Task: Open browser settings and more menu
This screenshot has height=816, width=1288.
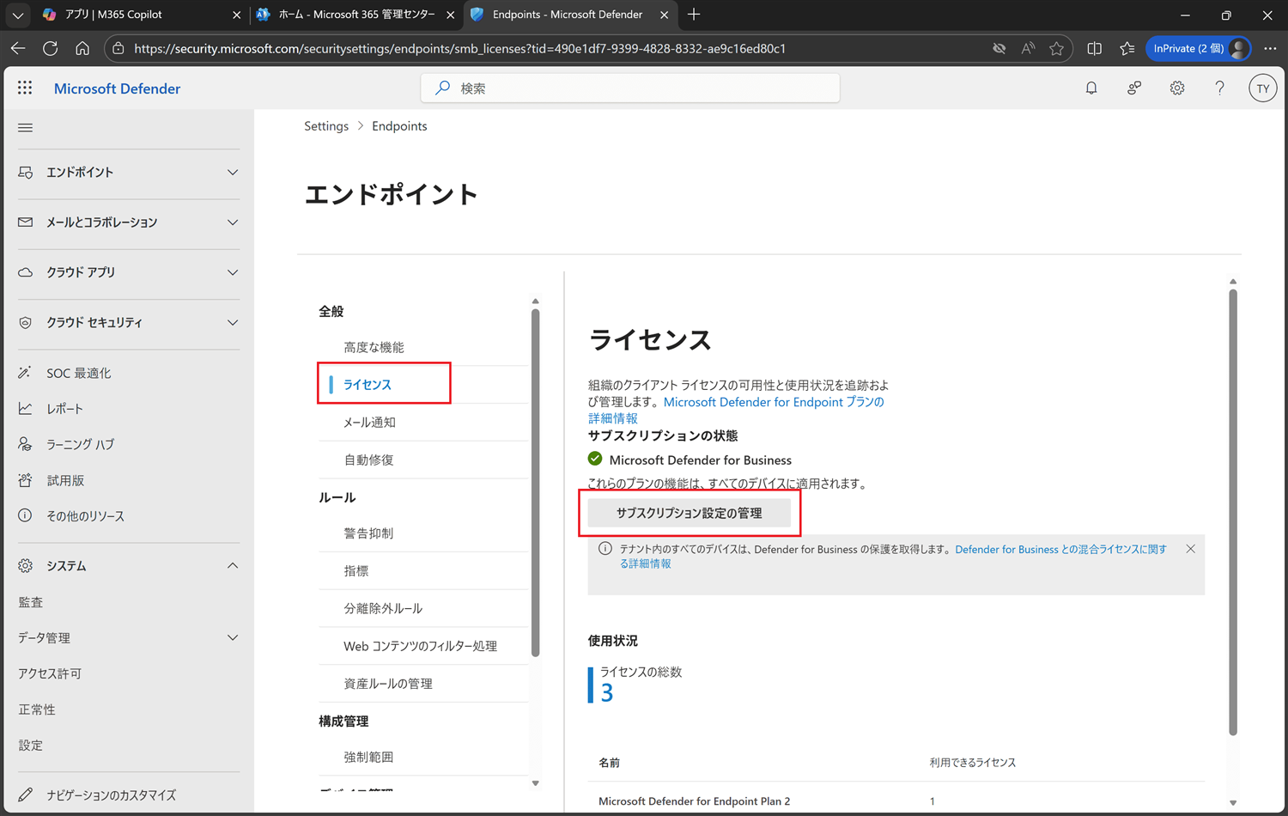Action: pos(1270,49)
